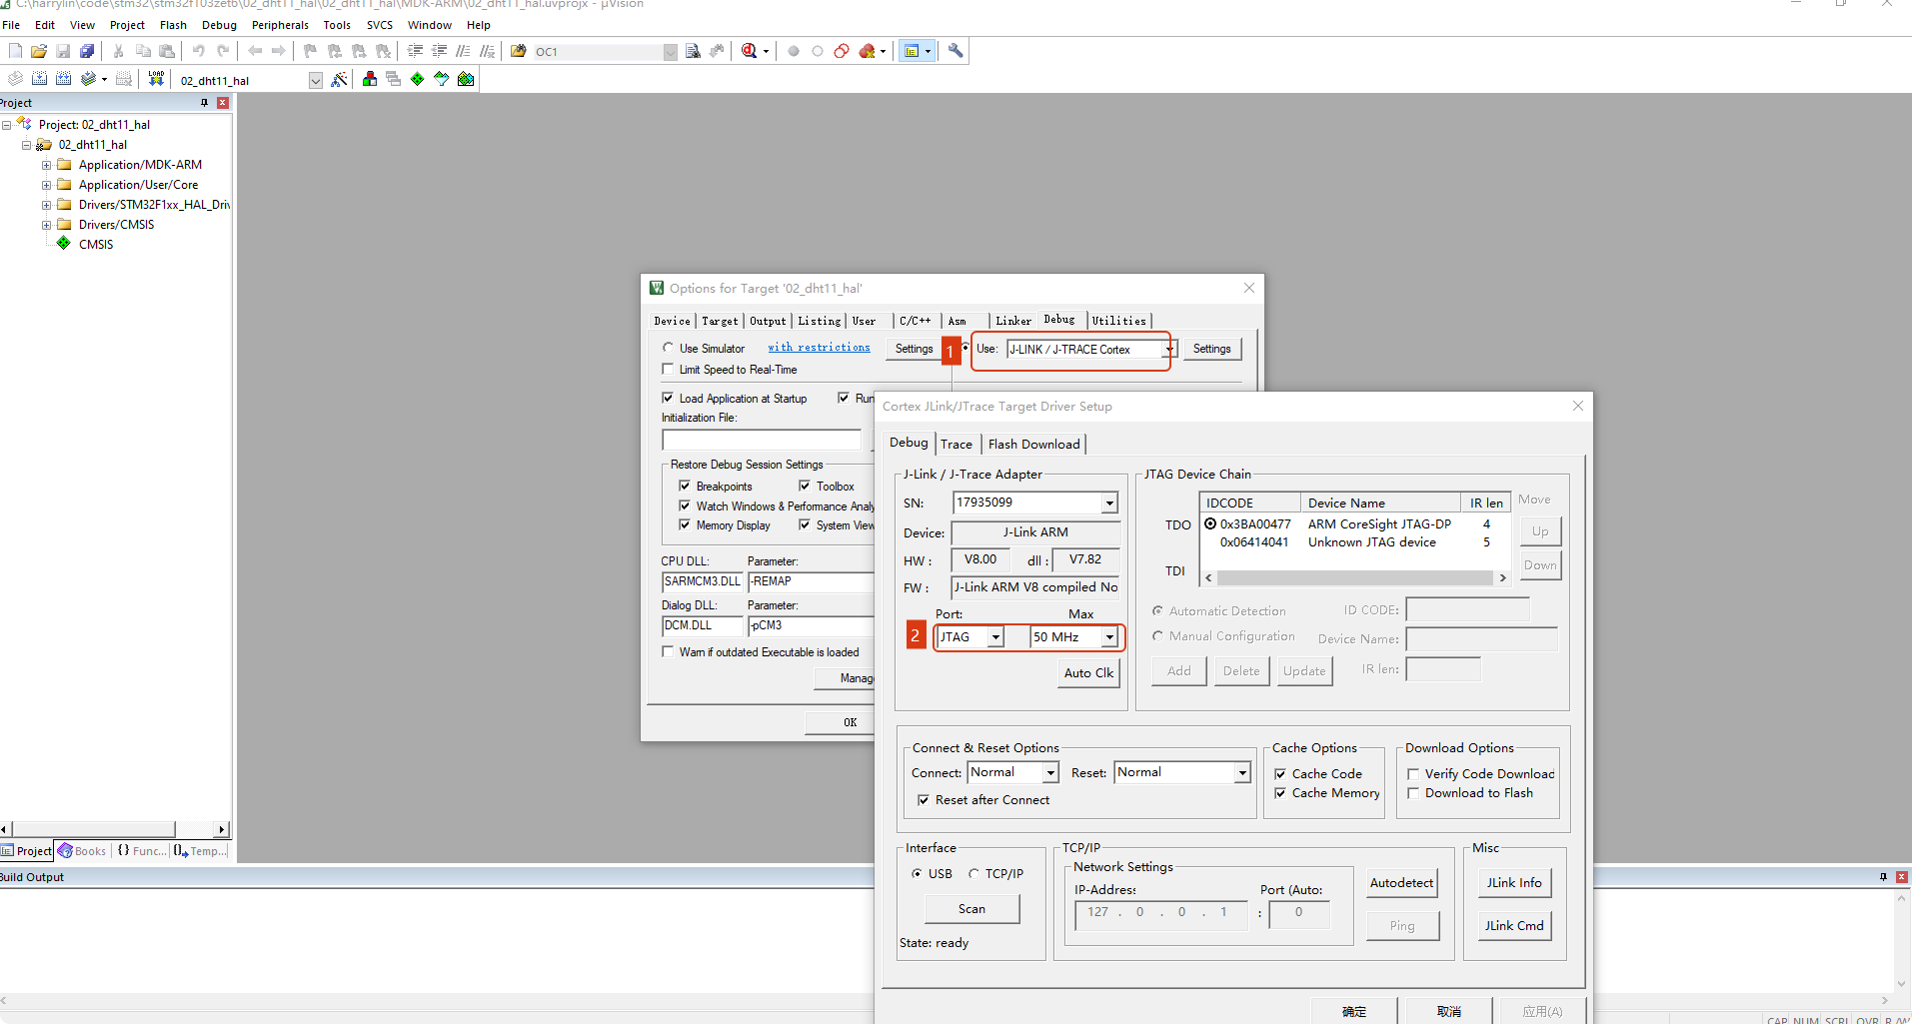Image resolution: width=1912 pixels, height=1024 pixels.
Task: Uncheck the Cache Code option
Action: tap(1280, 773)
